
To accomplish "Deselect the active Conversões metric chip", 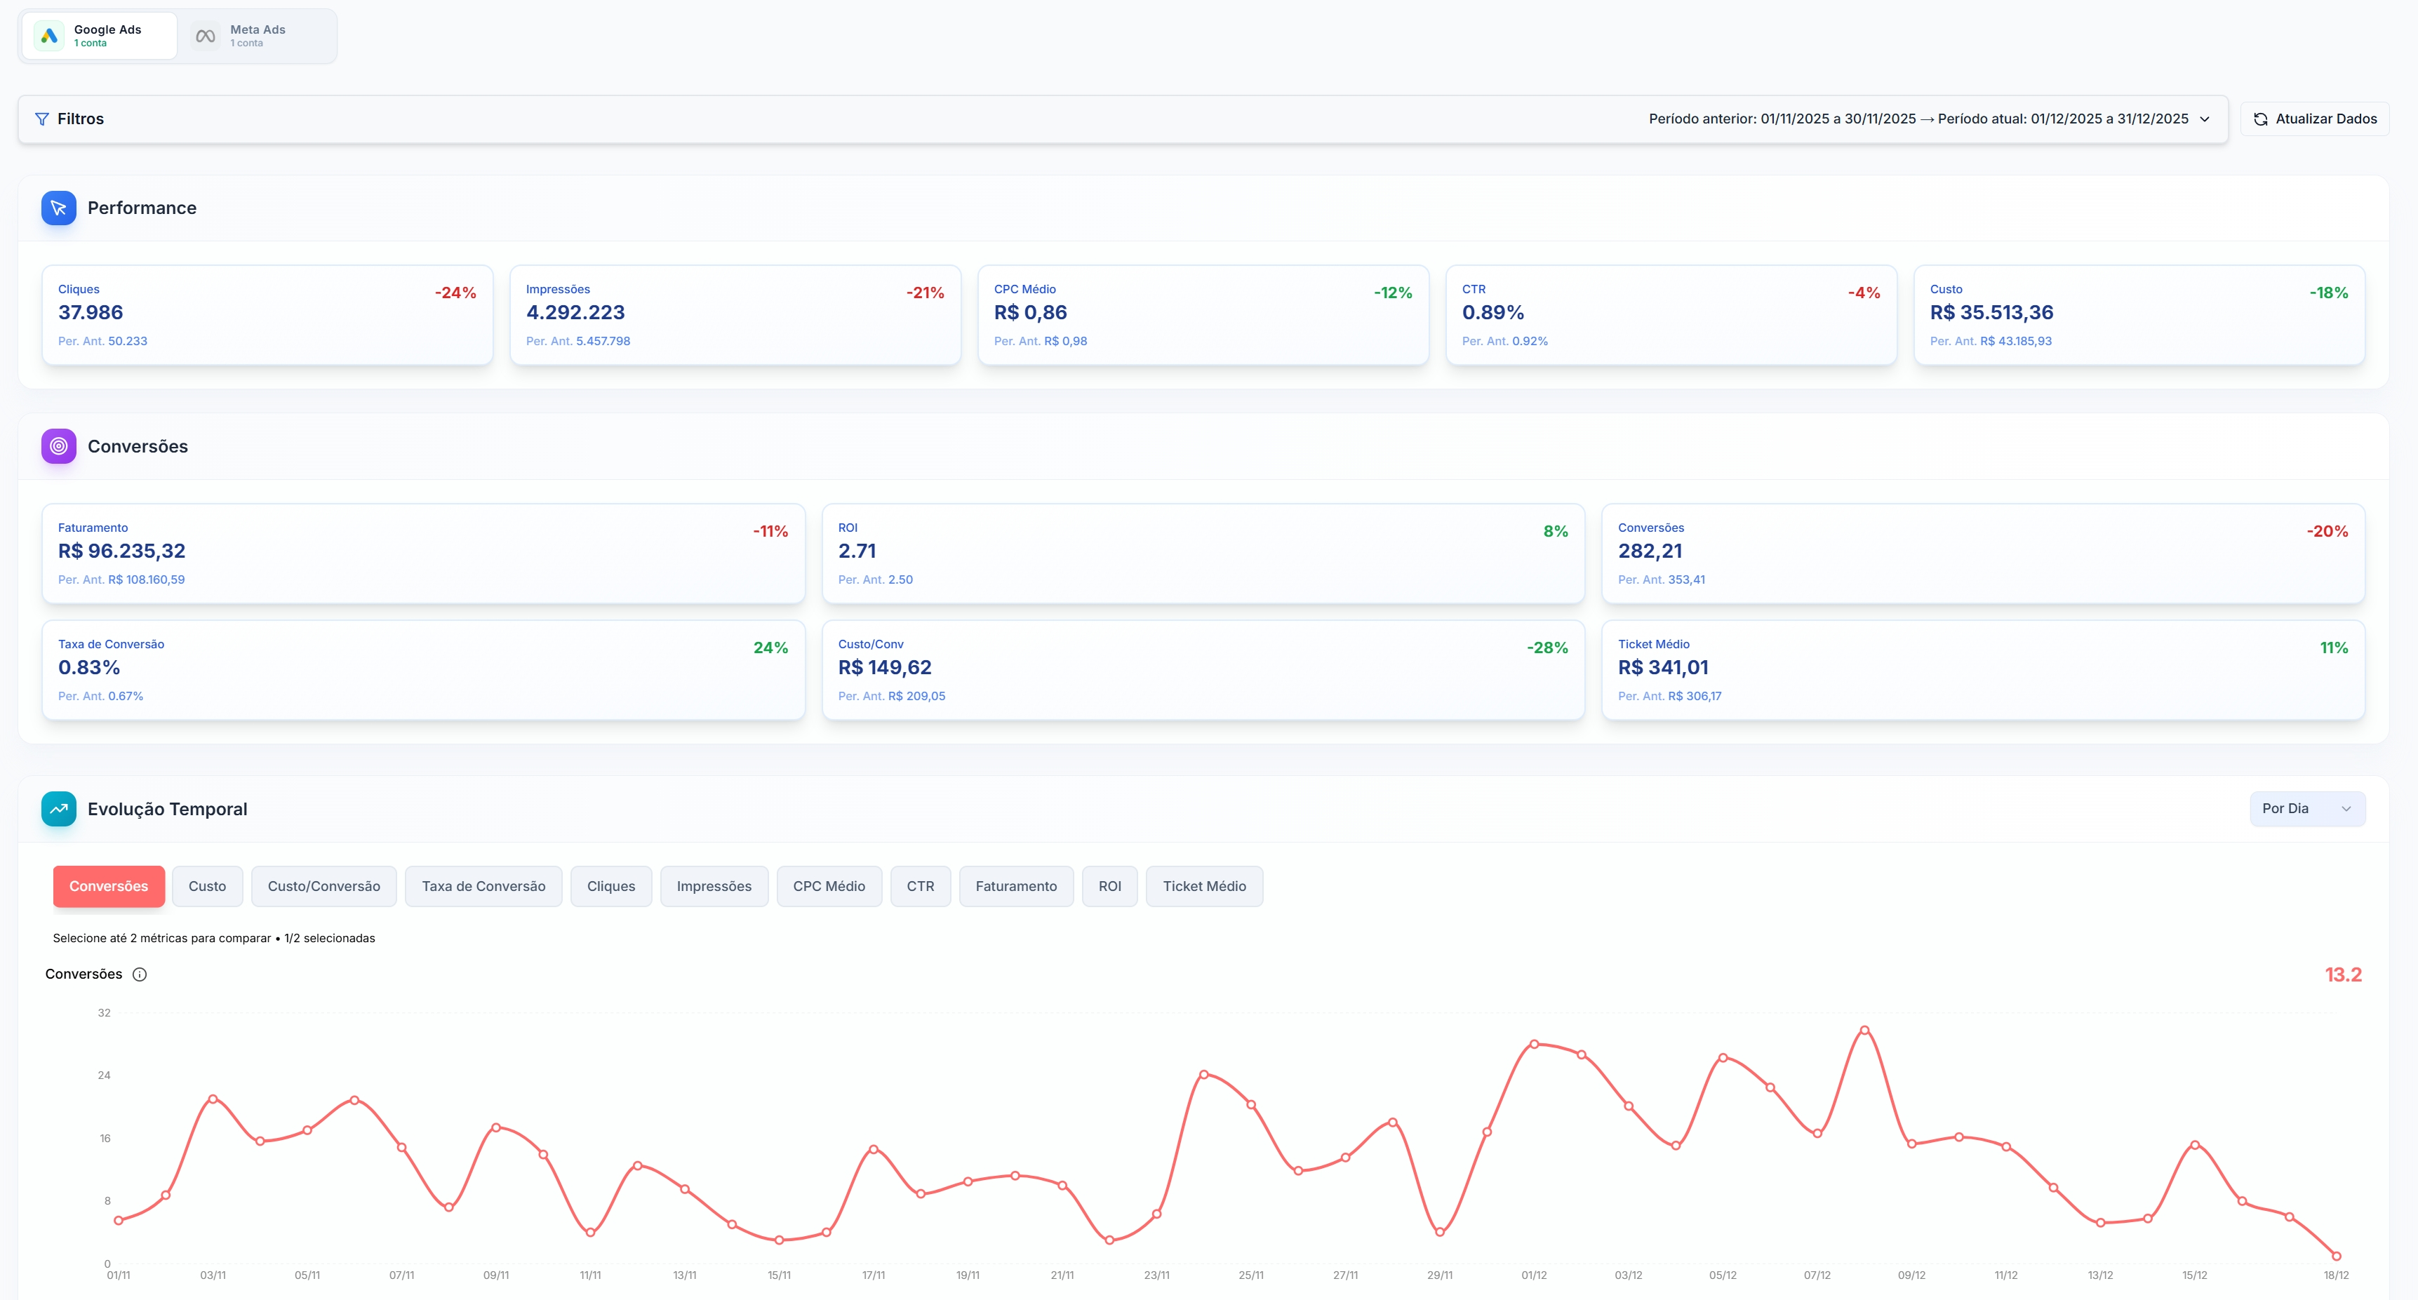I will coord(108,886).
